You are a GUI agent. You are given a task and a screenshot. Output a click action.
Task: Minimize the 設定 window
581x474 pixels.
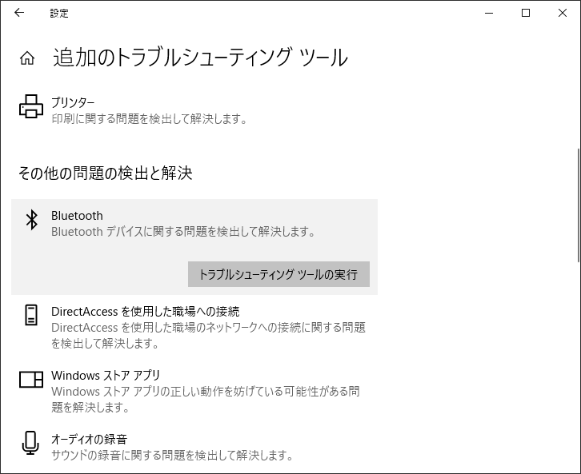[489, 13]
